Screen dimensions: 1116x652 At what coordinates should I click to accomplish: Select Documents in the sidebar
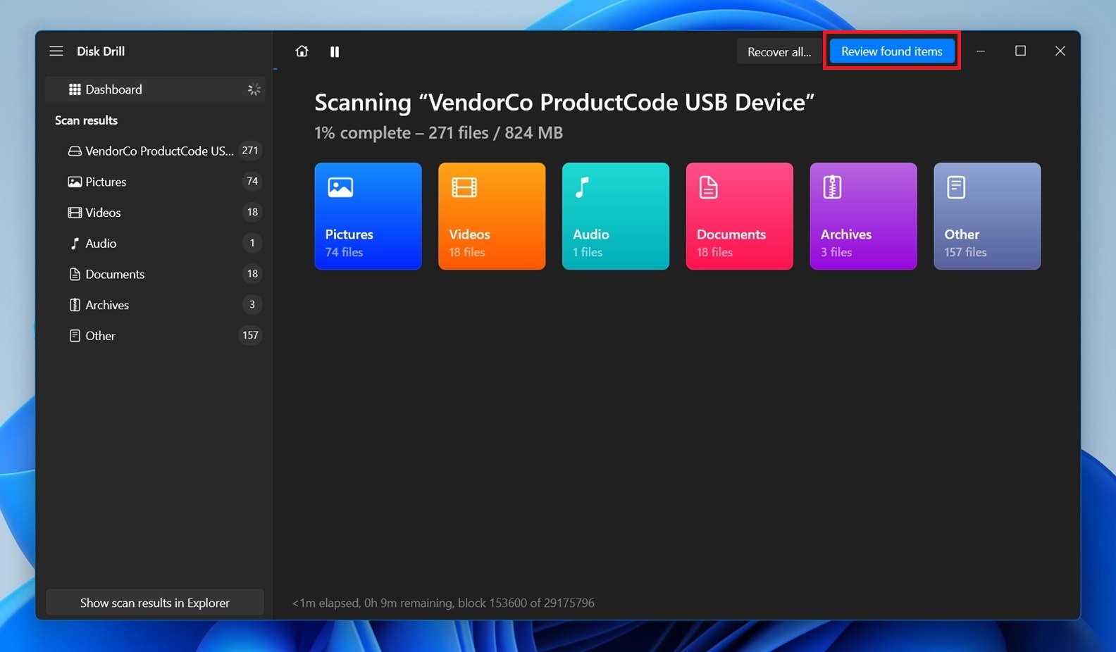click(155, 275)
